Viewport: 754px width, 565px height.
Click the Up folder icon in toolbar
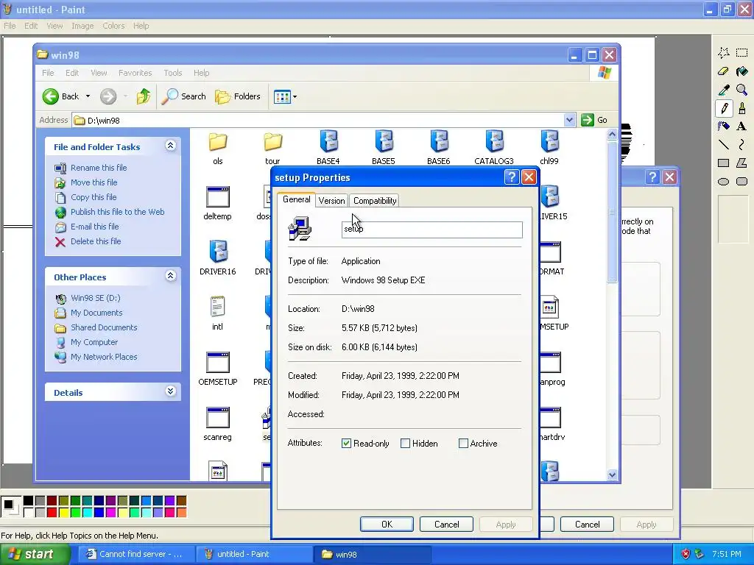143,96
